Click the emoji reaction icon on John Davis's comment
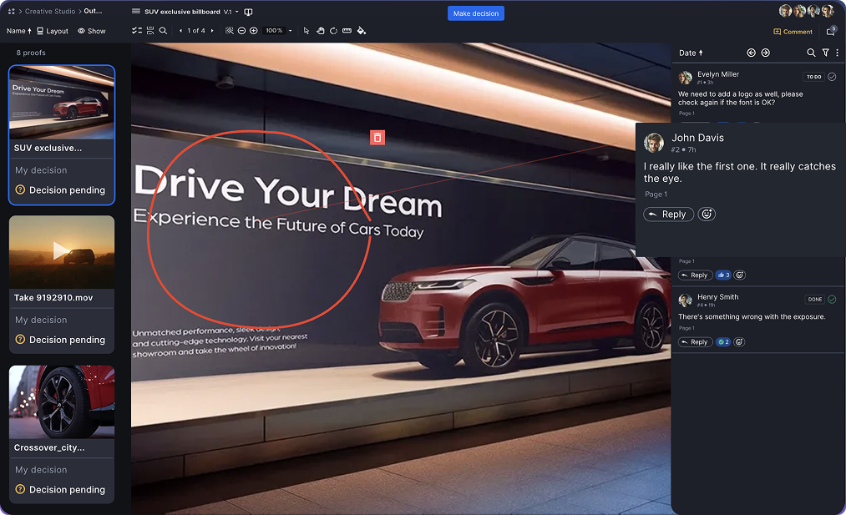The height and width of the screenshot is (515, 846). 707,214
